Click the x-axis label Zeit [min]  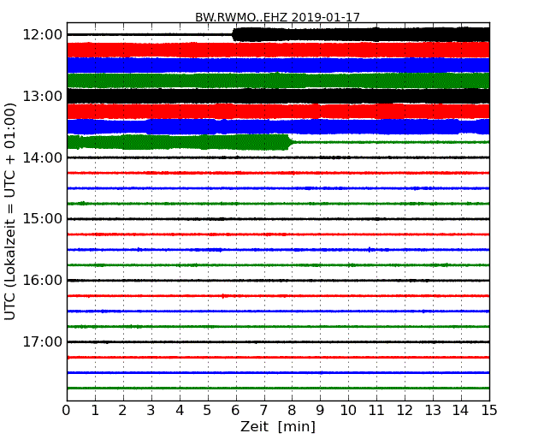click(278, 426)
